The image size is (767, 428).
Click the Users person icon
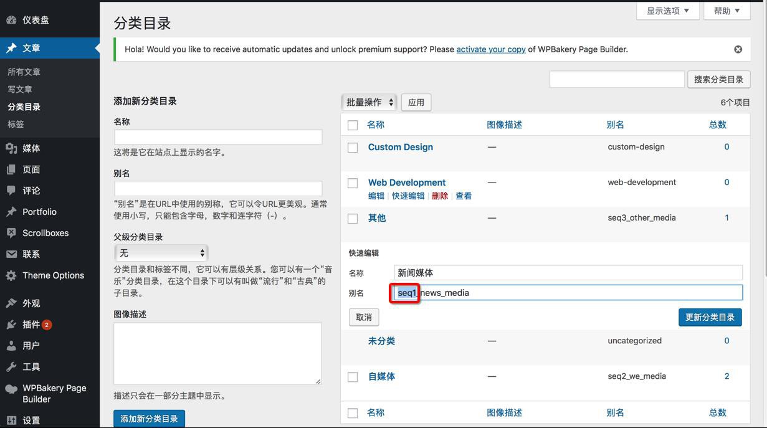click(11, 346)
